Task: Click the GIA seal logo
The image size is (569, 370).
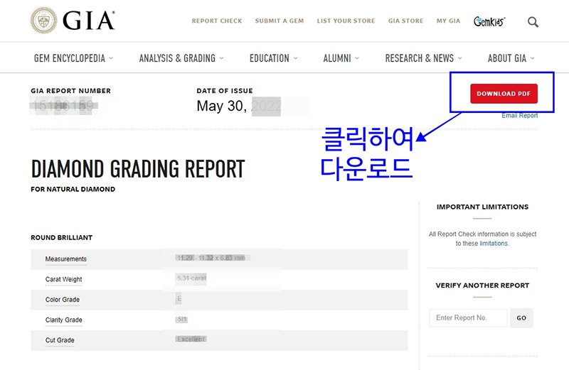Action: [43, 21]
